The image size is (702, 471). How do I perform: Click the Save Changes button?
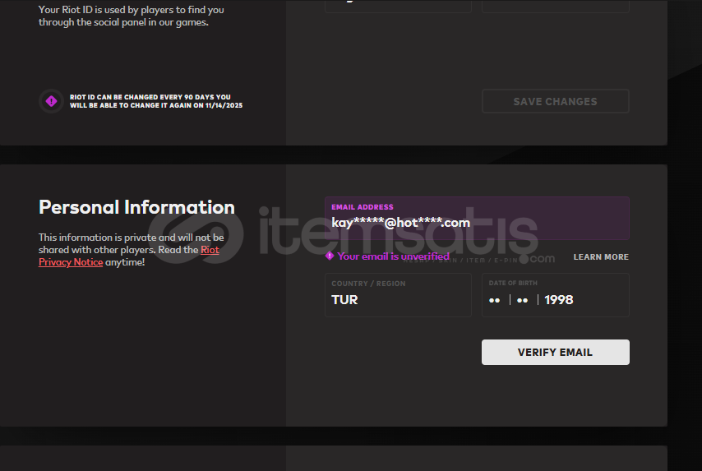point(555,101)
